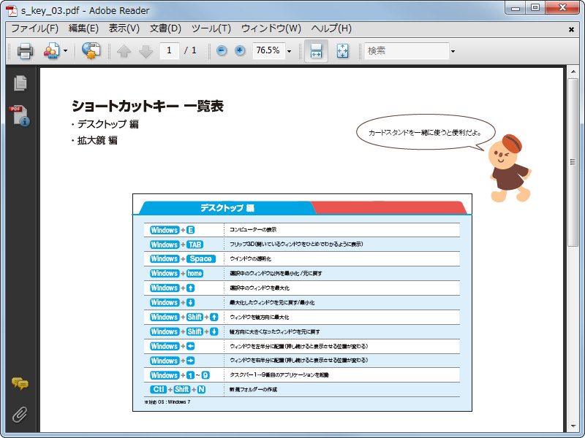Open the 文書(D) menu
Screen dimensions: 585x438
[165, 28]
